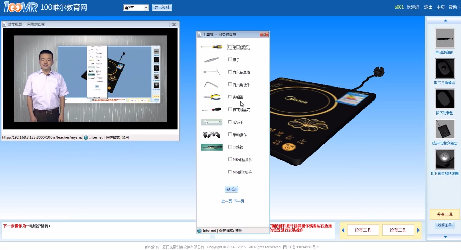Viewport: 461px width, 250px height.
Task: Open the 第2节 section dropdown
Action: [136, 7]
